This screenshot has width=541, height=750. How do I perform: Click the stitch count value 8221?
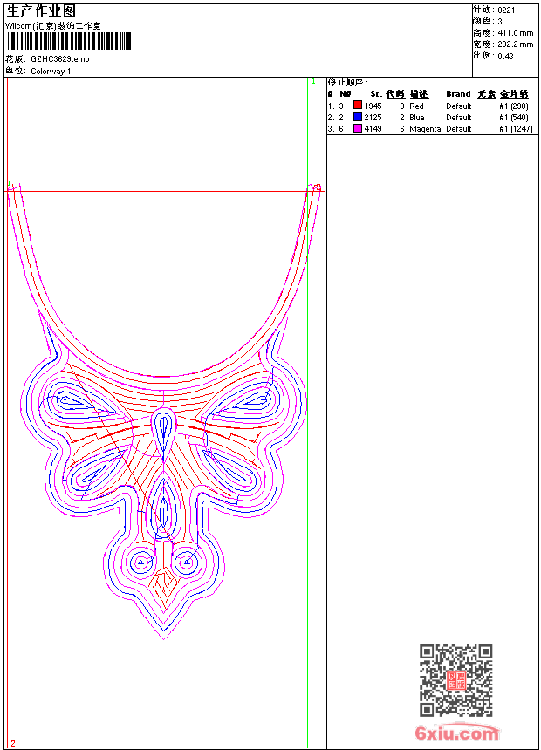pos(506,10)
